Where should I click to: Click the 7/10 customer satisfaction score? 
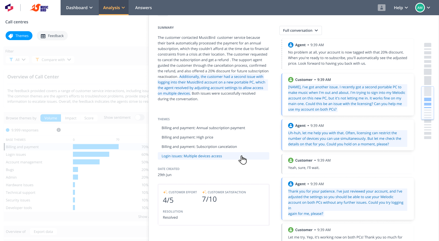tap(209, 199)
